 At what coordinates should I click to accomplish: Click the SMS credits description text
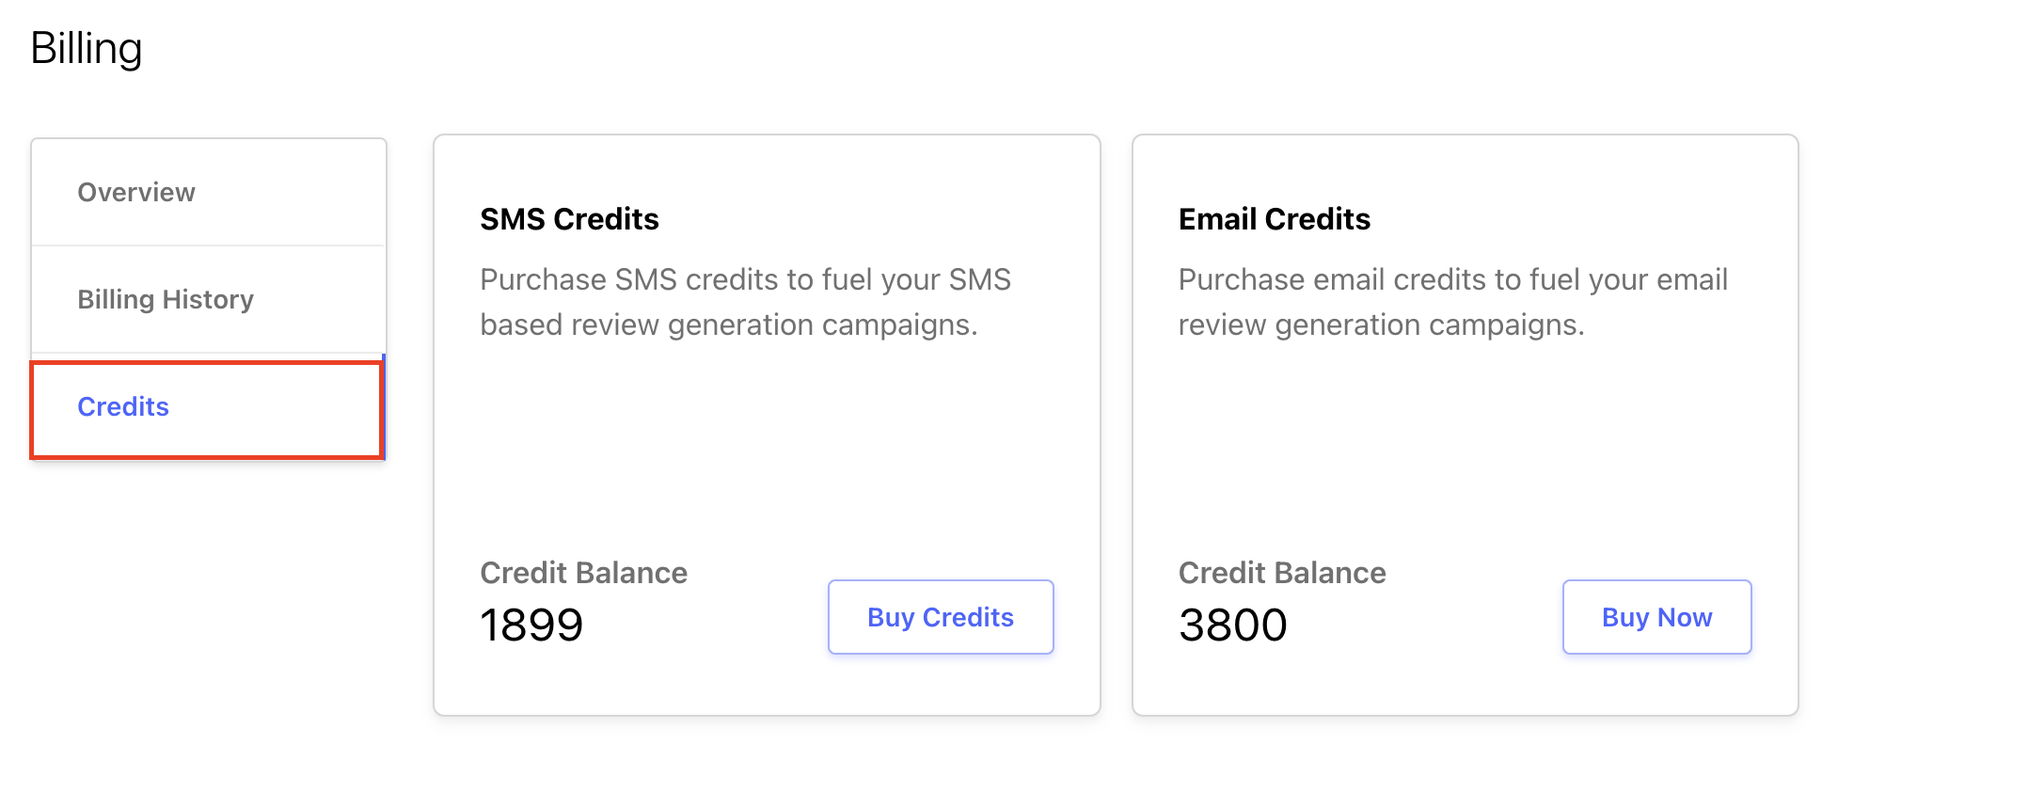coord(745,302)
